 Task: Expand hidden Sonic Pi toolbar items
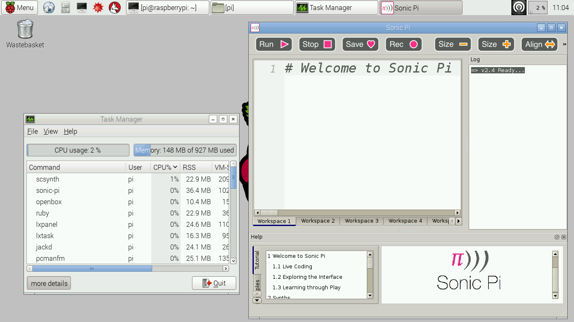564,44
